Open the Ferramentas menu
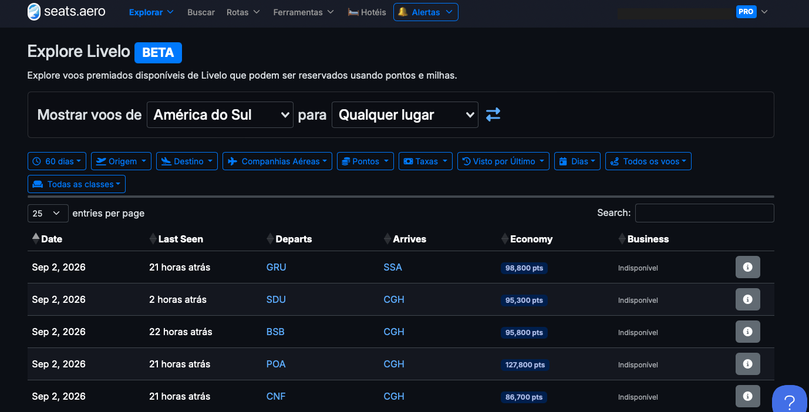The width and height of the screenshot is (809, 412). (304, 12)
